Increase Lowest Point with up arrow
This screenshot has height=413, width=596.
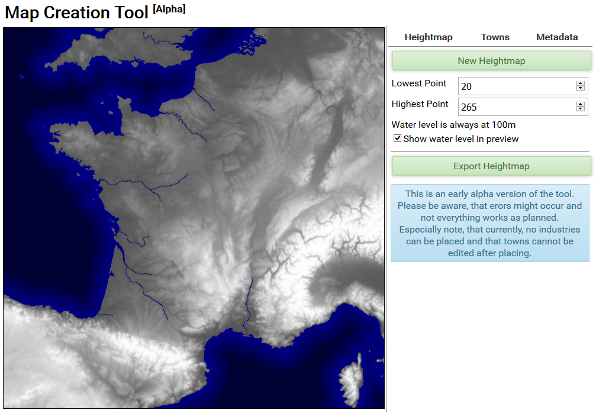pos(580,83)
